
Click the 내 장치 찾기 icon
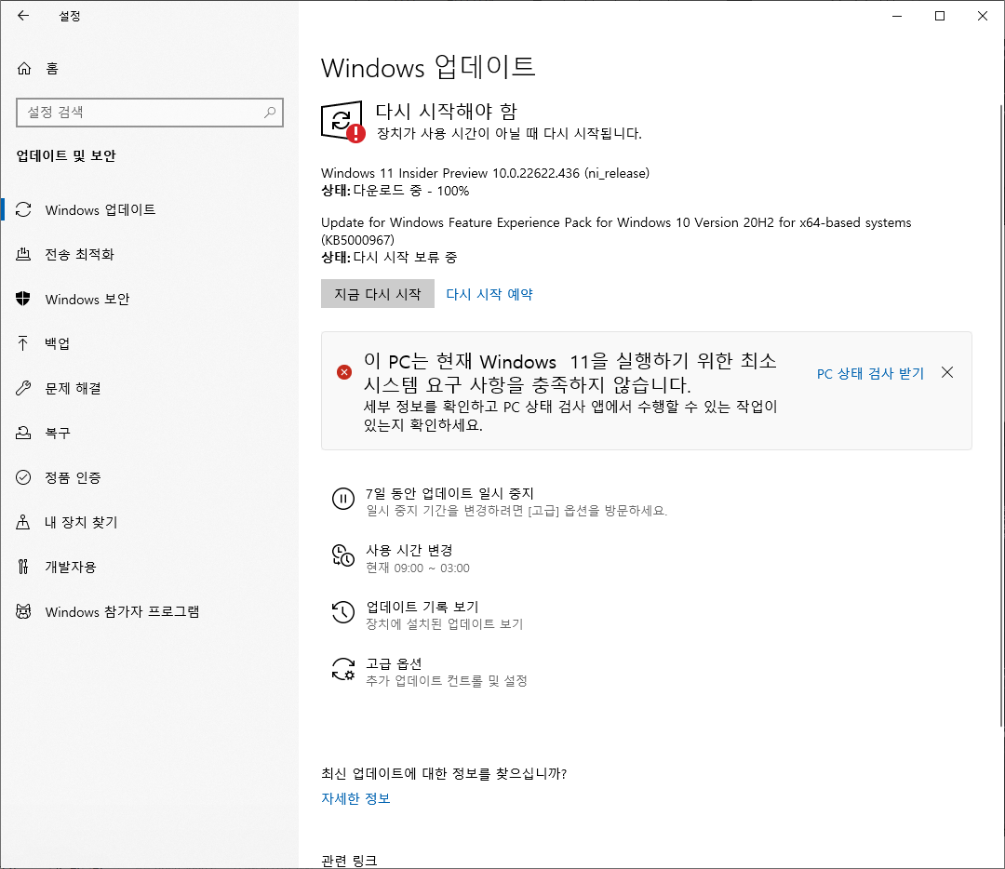click(x=23, y=522)
